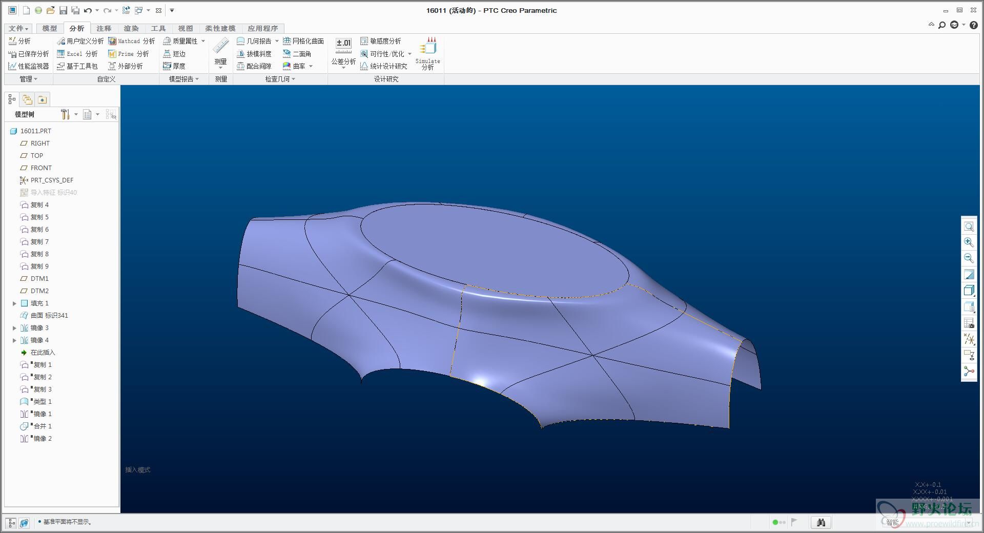
Task: Toggle model tree search/filter icon
Action: pyautogui.click(x=111, y=114)
